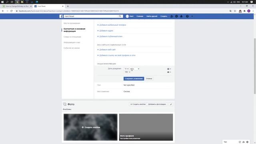Open privacy selector for birth year
The height and width of the screenshot is (144, 256).
pyautogui.click(x=169, y=72)
